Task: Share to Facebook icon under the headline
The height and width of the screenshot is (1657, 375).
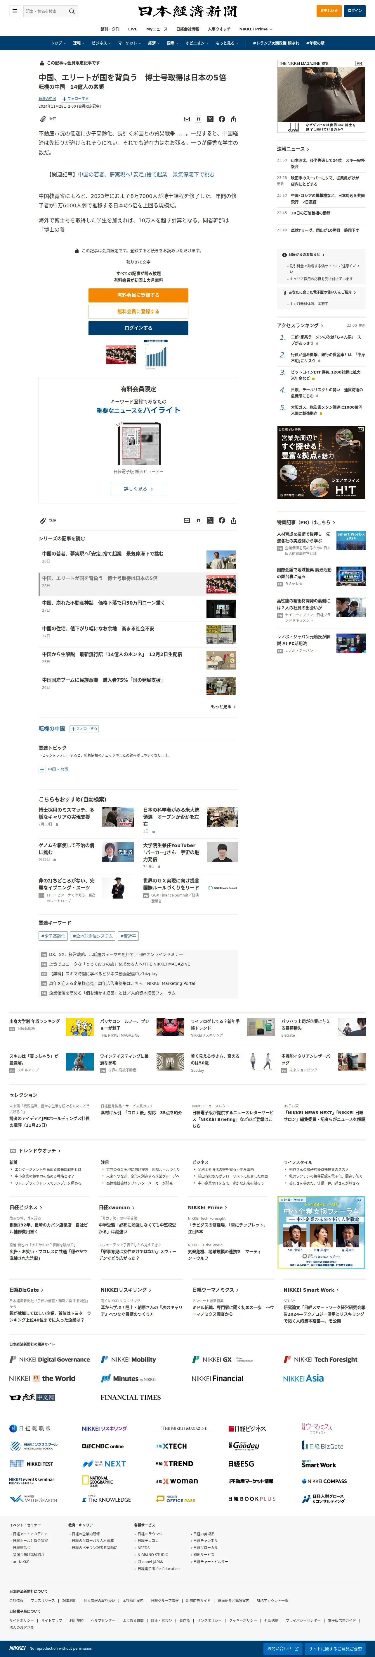Action: [x=222, y=119]
